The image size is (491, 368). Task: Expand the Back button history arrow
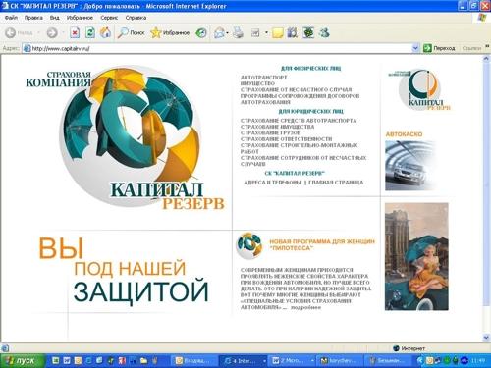(x=38, y=32)
